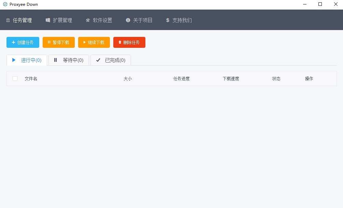This screenshot has width=343, height=208.
Task: Click the 暂停下载 button
Action: click(x=59, y=42)
